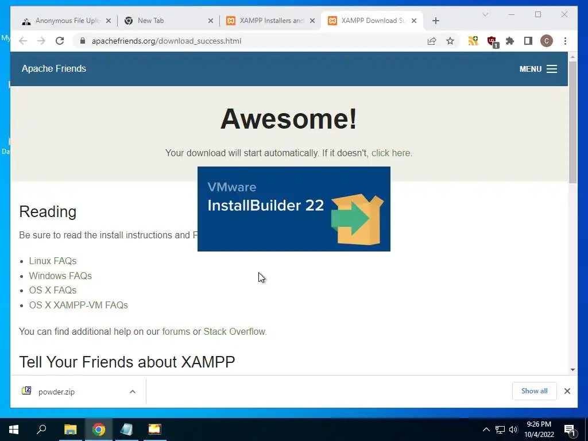Open the notification center icon

pos(569,430)
